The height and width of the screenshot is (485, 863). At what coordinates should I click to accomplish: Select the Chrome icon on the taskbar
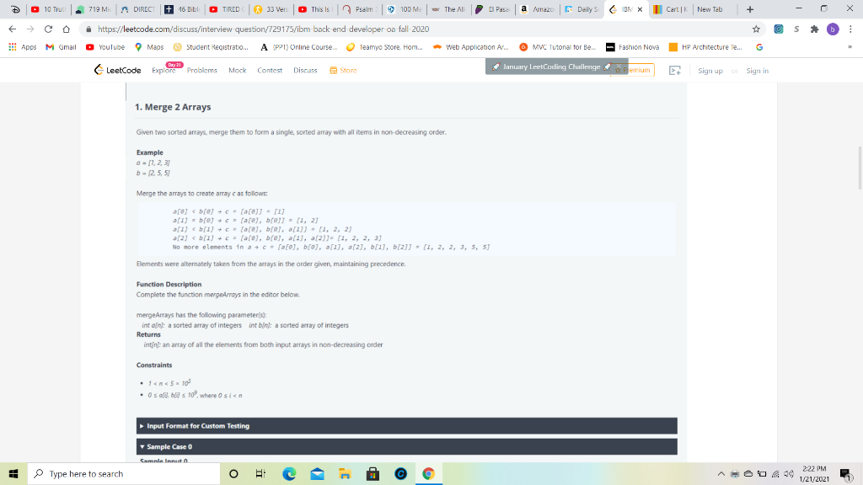tap(428, 473)
